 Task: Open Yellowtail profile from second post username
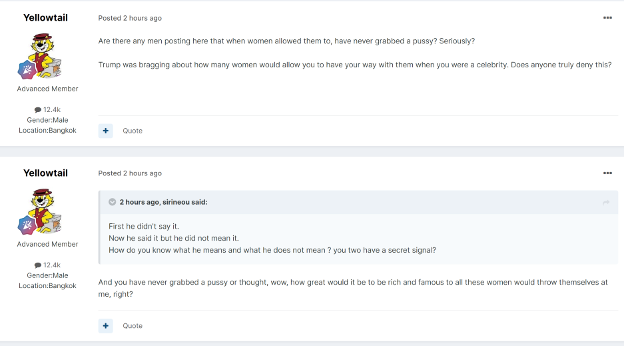coord(45,173)
